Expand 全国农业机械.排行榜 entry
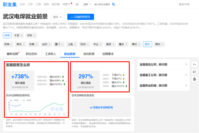 click(164, 86)
